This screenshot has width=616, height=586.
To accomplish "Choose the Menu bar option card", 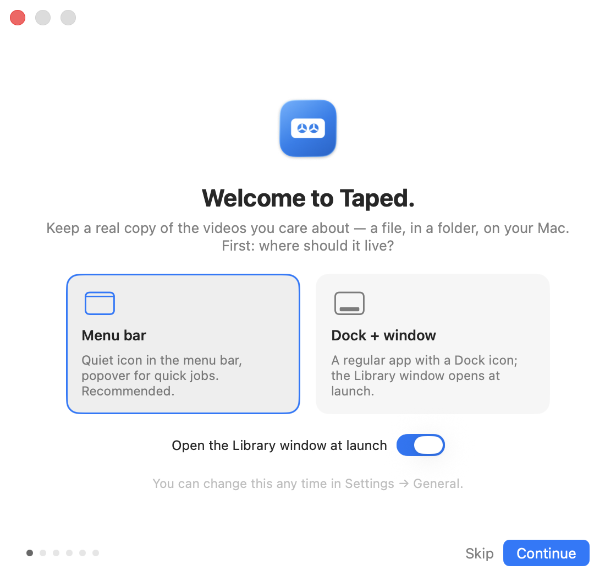I will point(183,344).
